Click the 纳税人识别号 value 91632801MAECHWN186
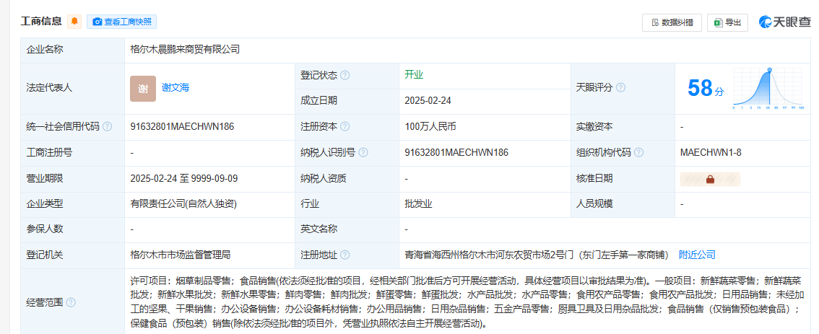This screenshot has width=819, height=334. click(456, 153)
